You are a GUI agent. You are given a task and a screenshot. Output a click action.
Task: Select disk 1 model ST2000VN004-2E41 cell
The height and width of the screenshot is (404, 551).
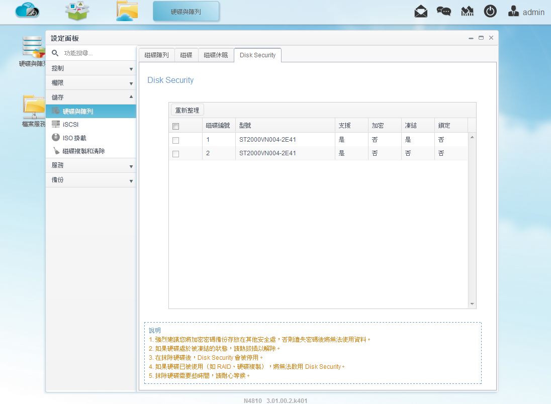pos(285,140)
